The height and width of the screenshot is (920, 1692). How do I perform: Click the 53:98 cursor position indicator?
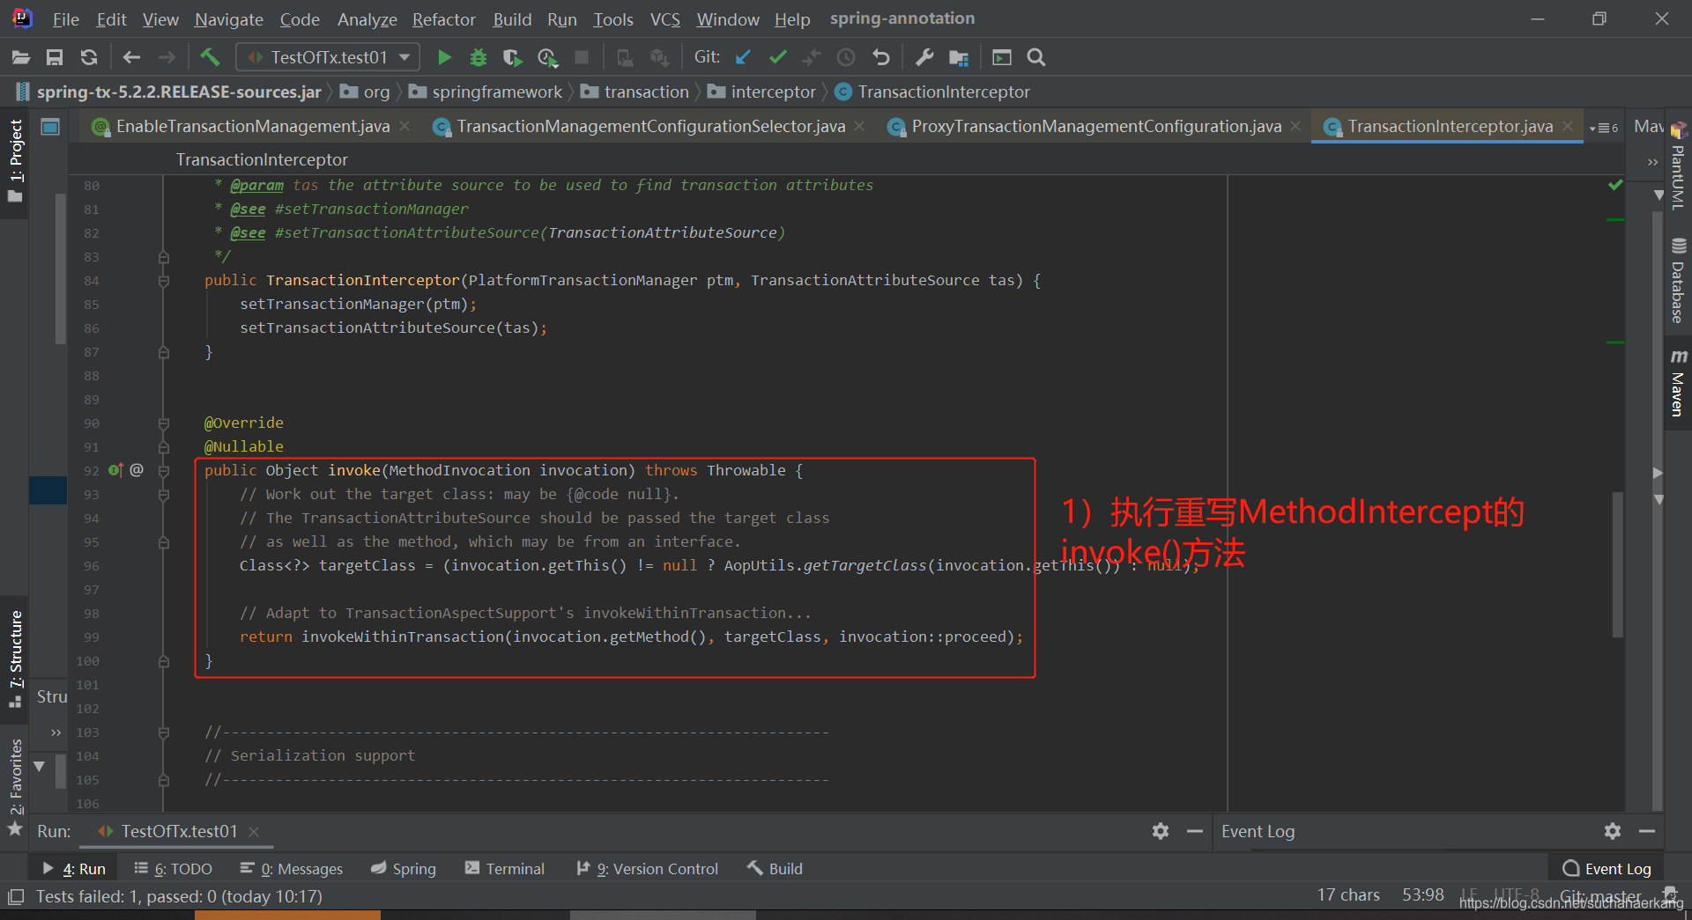(1422, 895)
